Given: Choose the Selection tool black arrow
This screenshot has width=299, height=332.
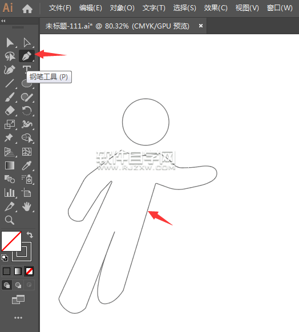Looking at the screenshot, I should (10, 43).
